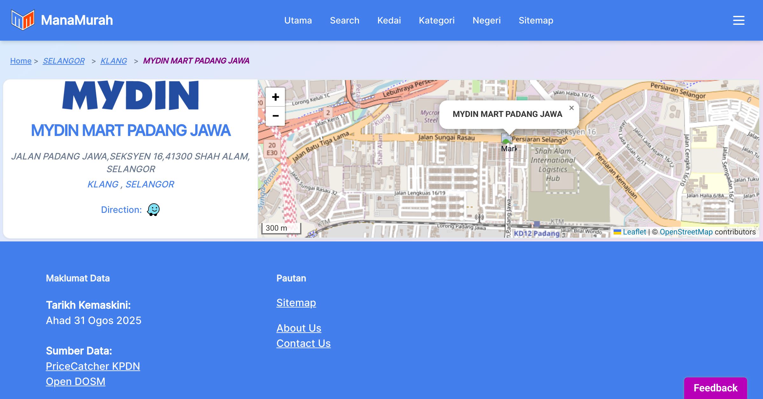Screen dimensions: 763x399
Task: Open the Search menu item
Action: 345,20
